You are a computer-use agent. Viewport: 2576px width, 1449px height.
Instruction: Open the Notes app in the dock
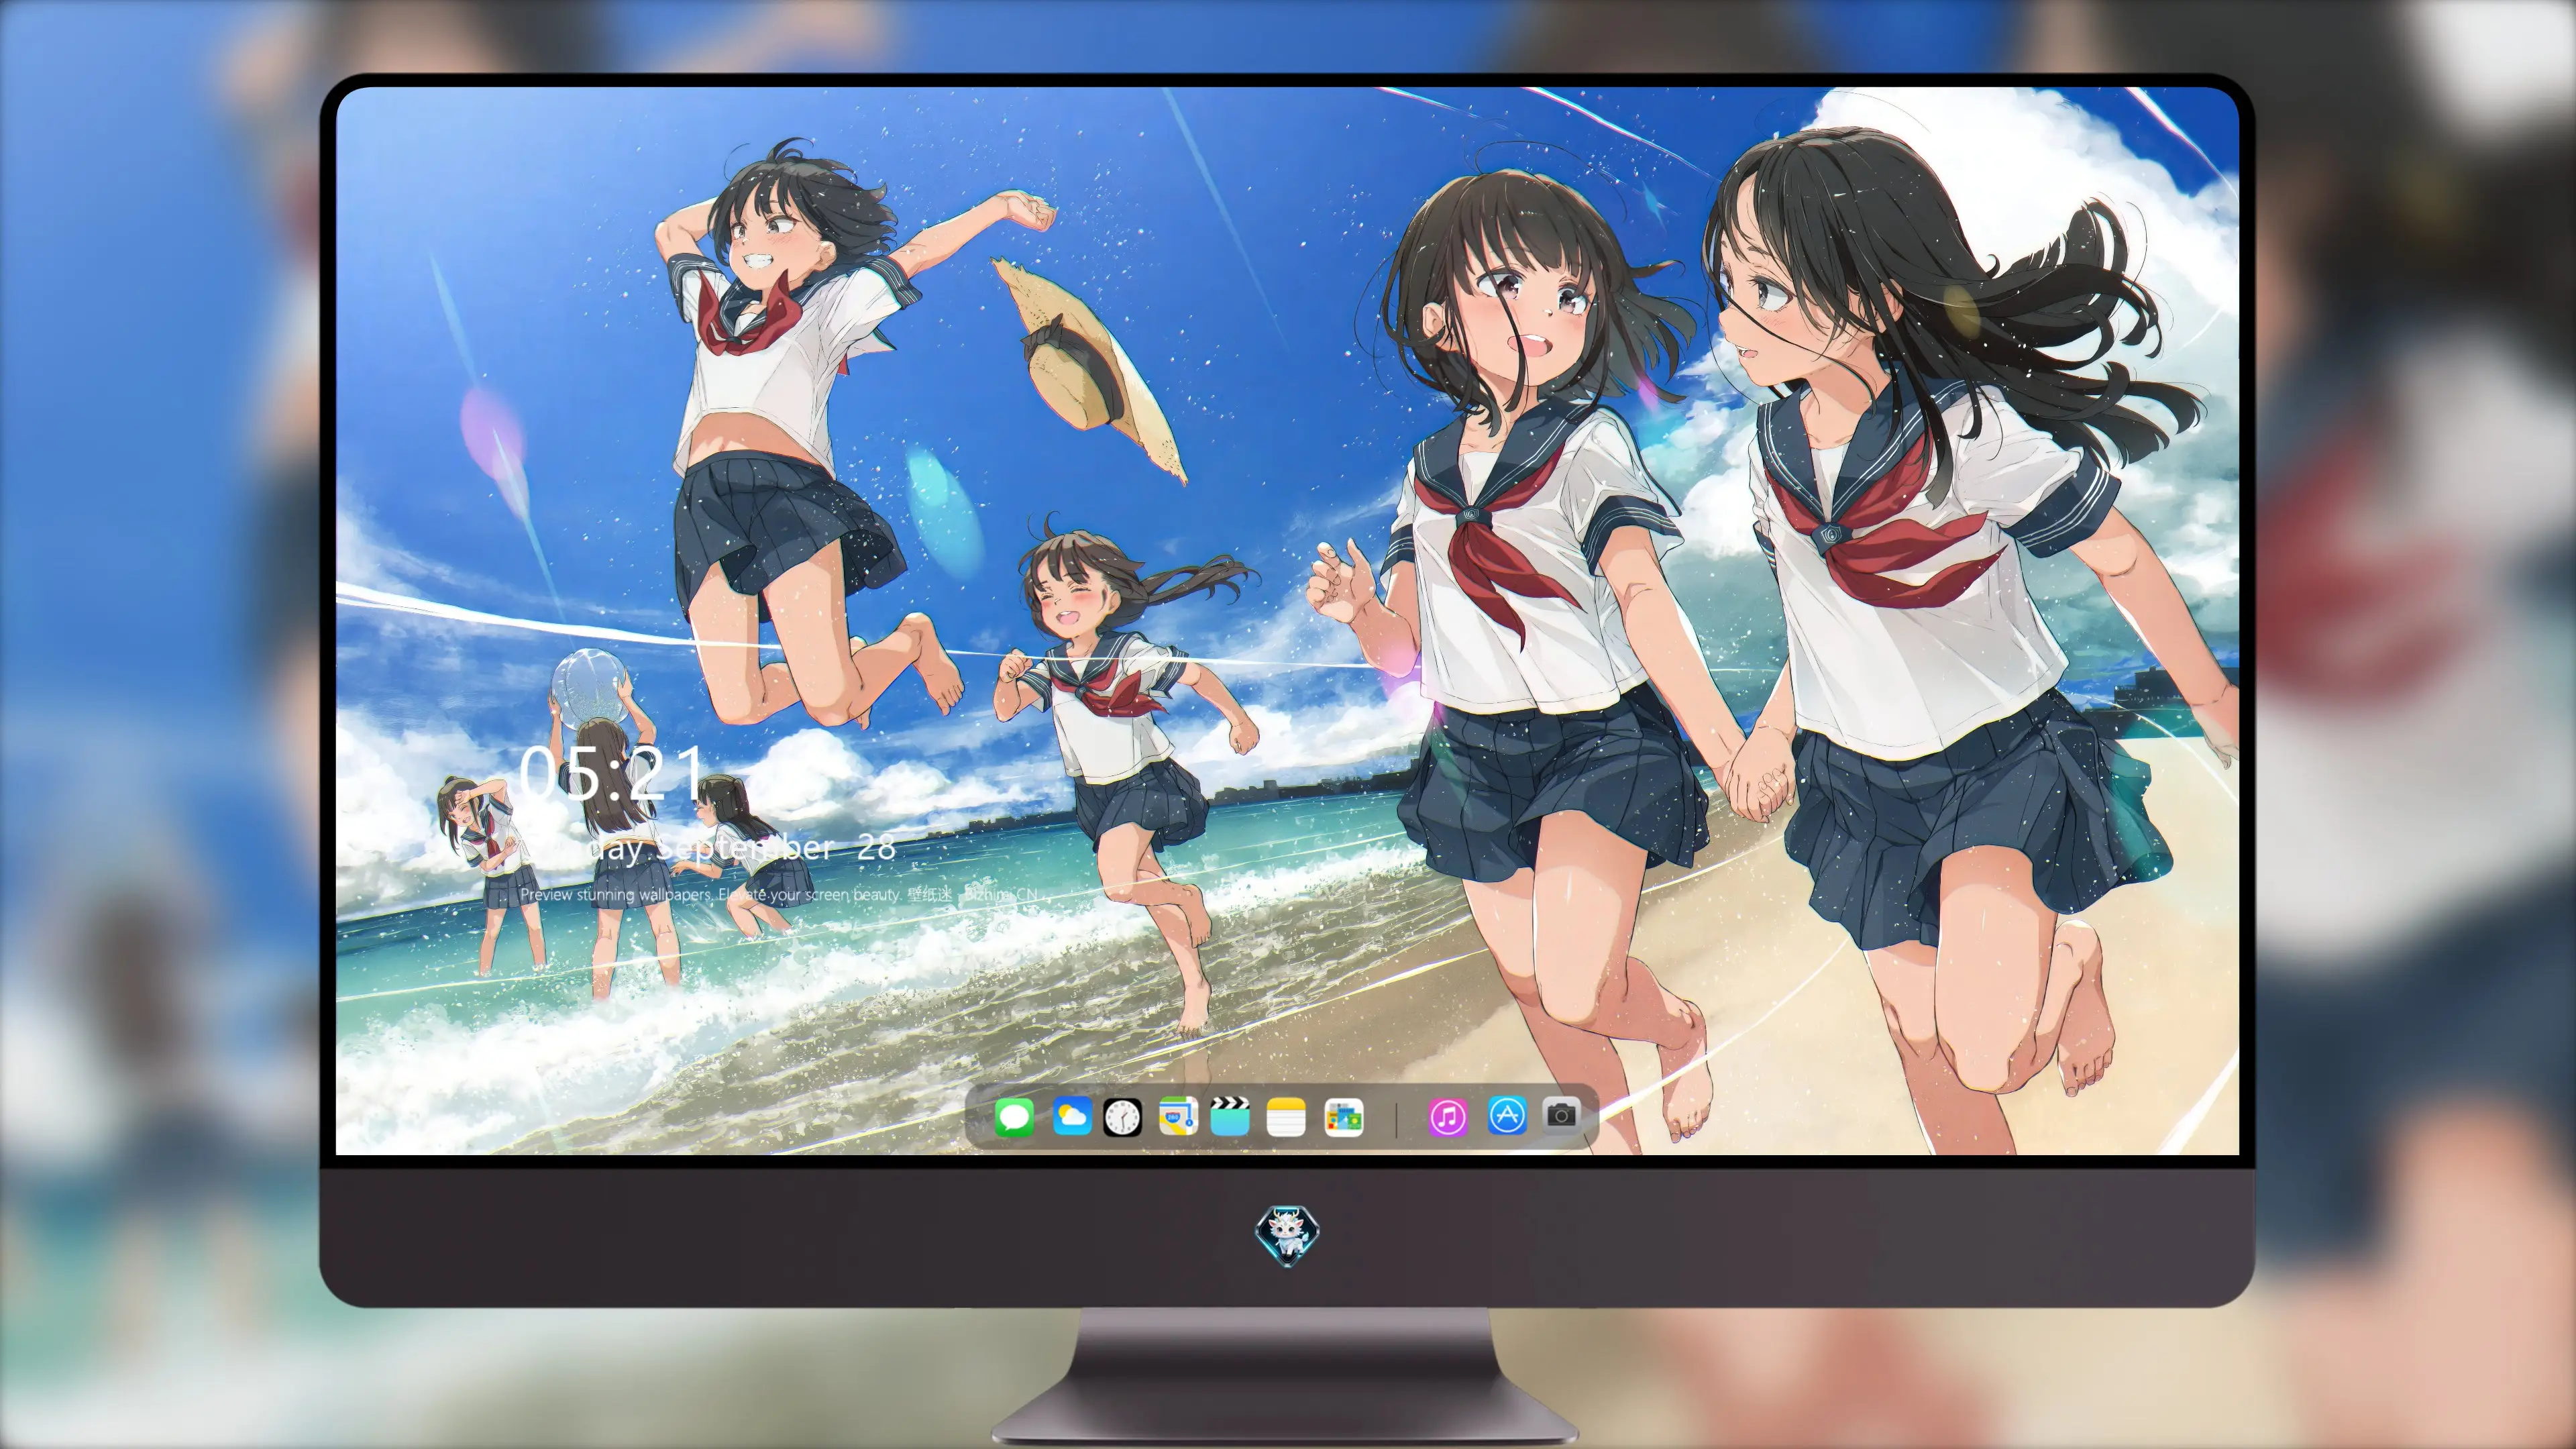pos(1286,1117)
